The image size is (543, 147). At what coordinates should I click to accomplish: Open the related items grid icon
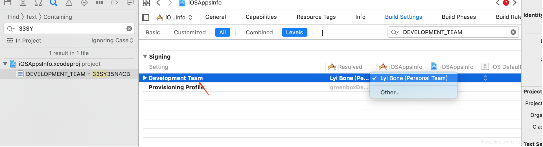[146, 3]
